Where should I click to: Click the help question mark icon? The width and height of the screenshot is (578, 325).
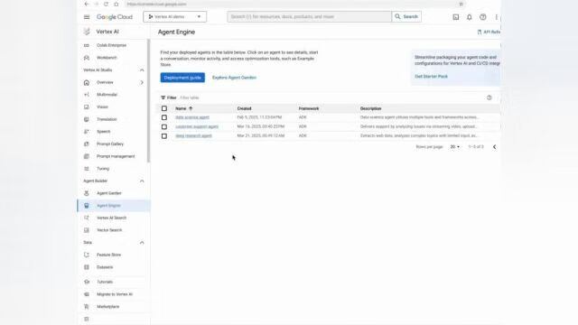[x=483, y=17]
